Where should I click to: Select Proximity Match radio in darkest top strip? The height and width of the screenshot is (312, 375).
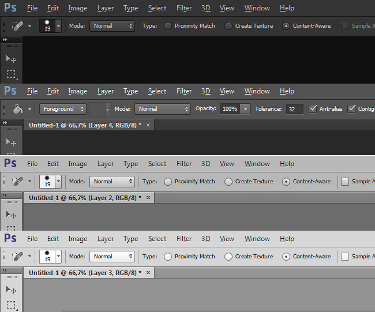[x=168, y=26]
